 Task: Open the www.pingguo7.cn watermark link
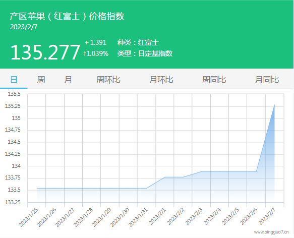point(271,232)
